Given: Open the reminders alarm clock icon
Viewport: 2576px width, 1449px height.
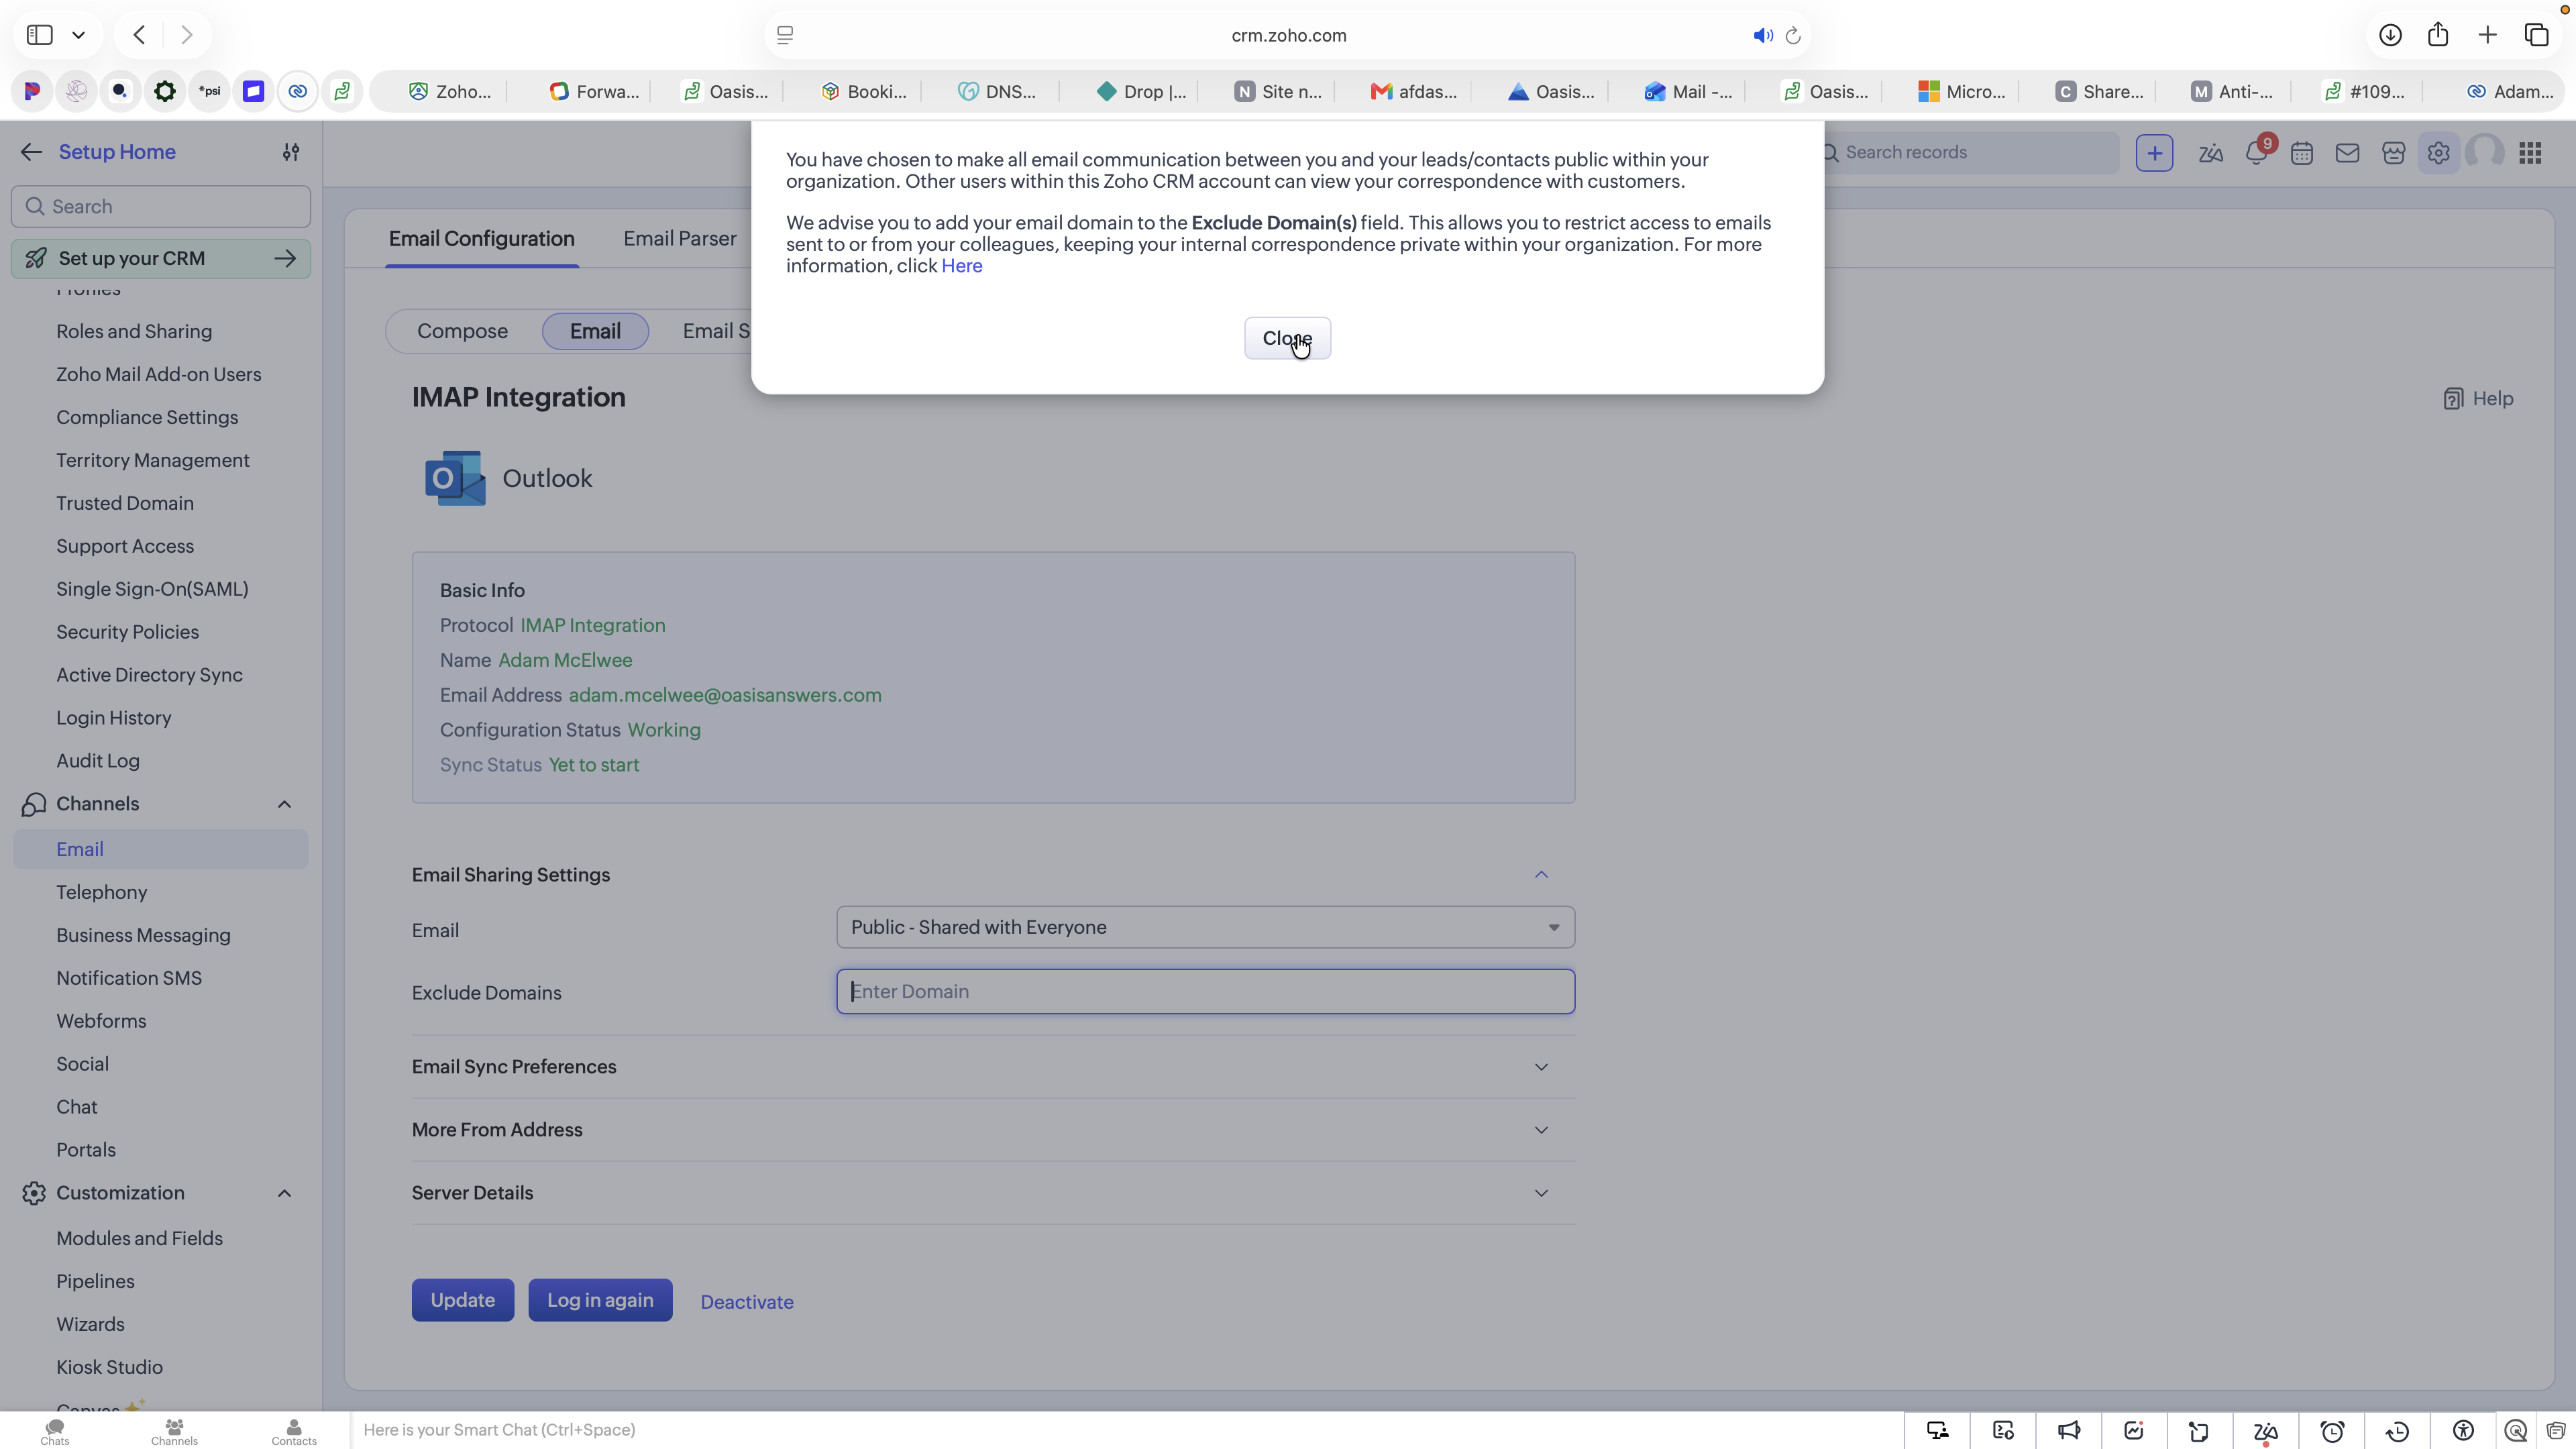Looking at the screenshot, I should pyautogui.click(x=2332, y=1431).
